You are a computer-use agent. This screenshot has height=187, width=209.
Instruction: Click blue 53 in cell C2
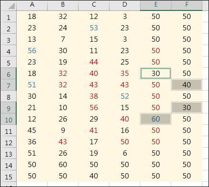[x=94, y=28]
